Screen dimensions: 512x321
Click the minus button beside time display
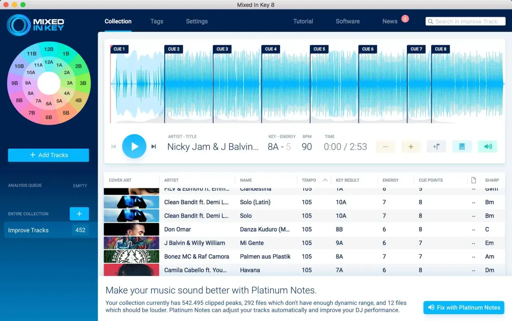385,147
